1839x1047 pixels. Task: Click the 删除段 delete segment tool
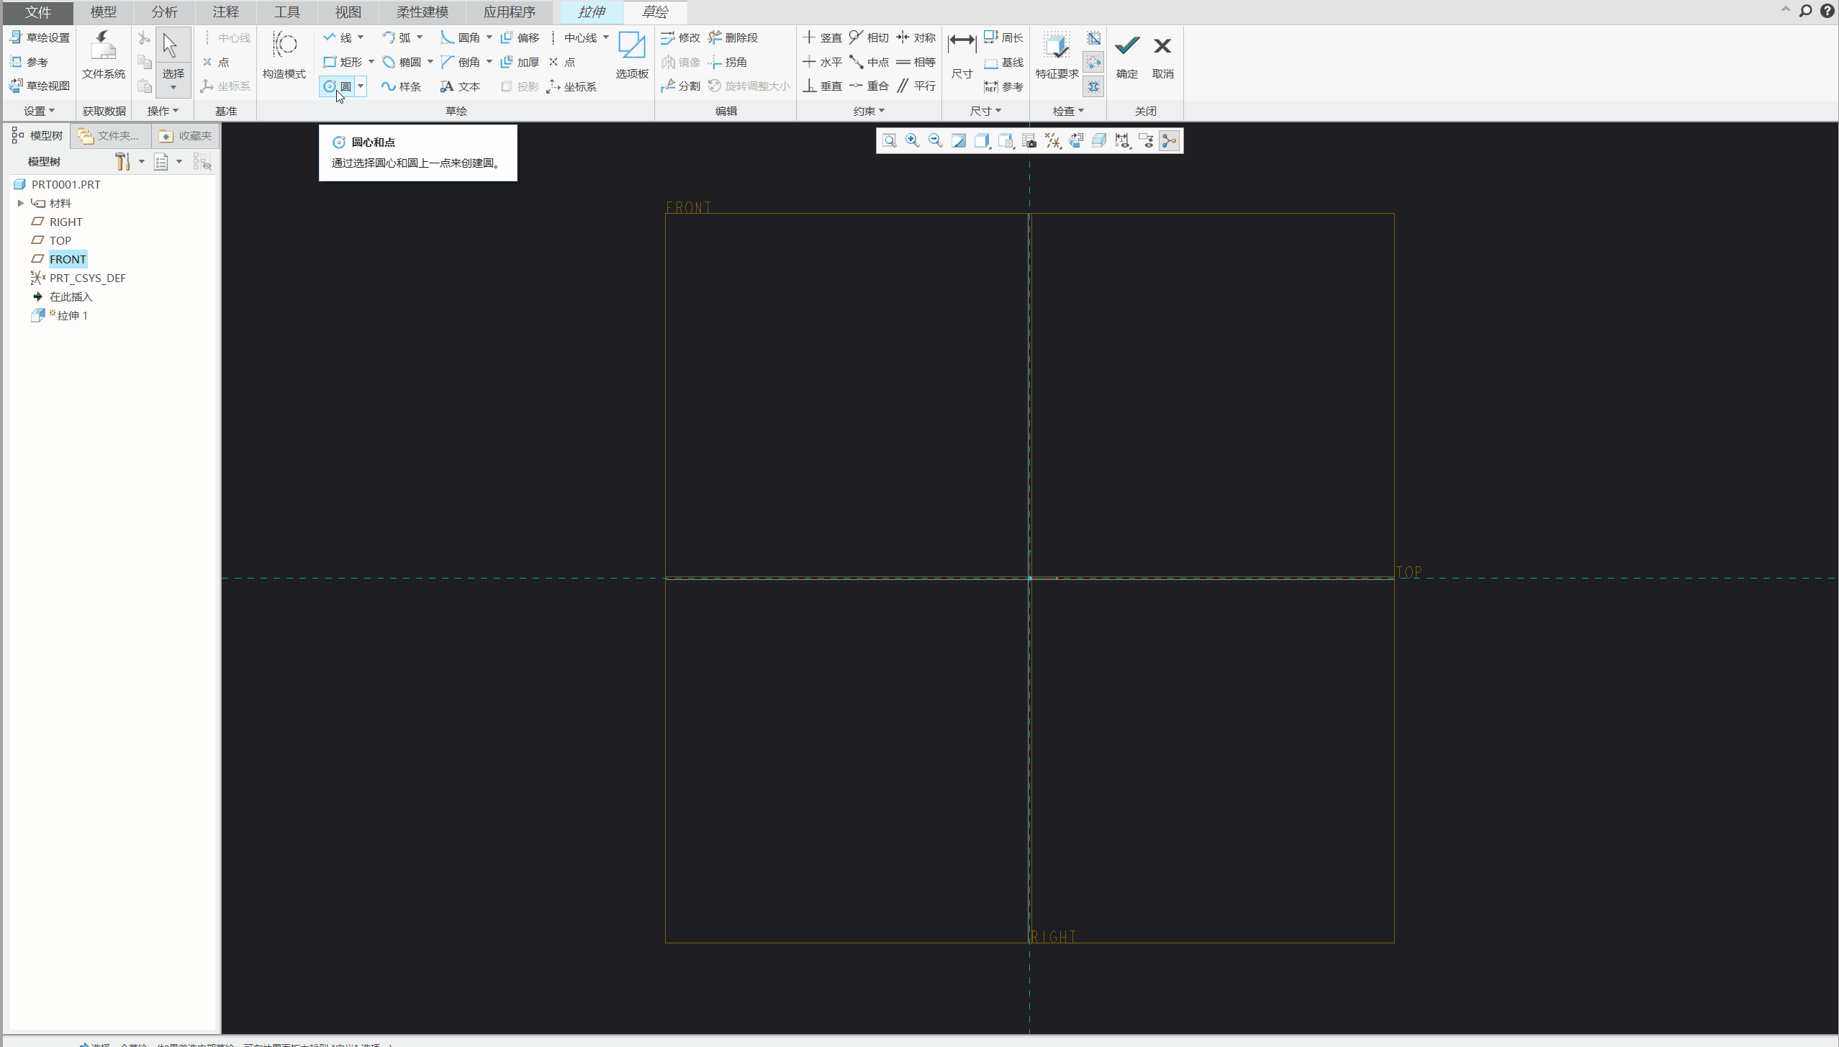coord(733,37)
